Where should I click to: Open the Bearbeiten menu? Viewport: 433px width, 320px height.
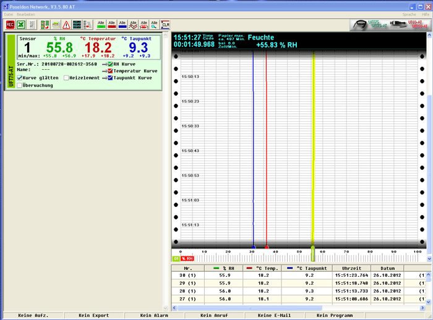(x=26, y=14)
